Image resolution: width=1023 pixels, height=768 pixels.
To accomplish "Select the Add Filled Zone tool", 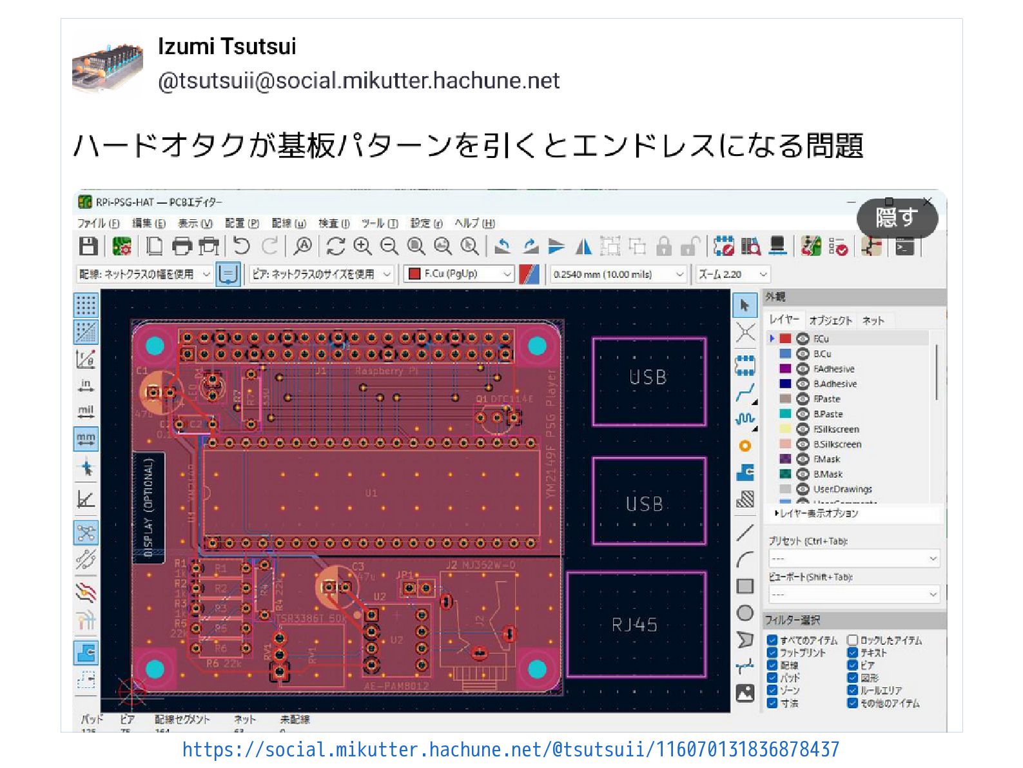I will 745,473.
